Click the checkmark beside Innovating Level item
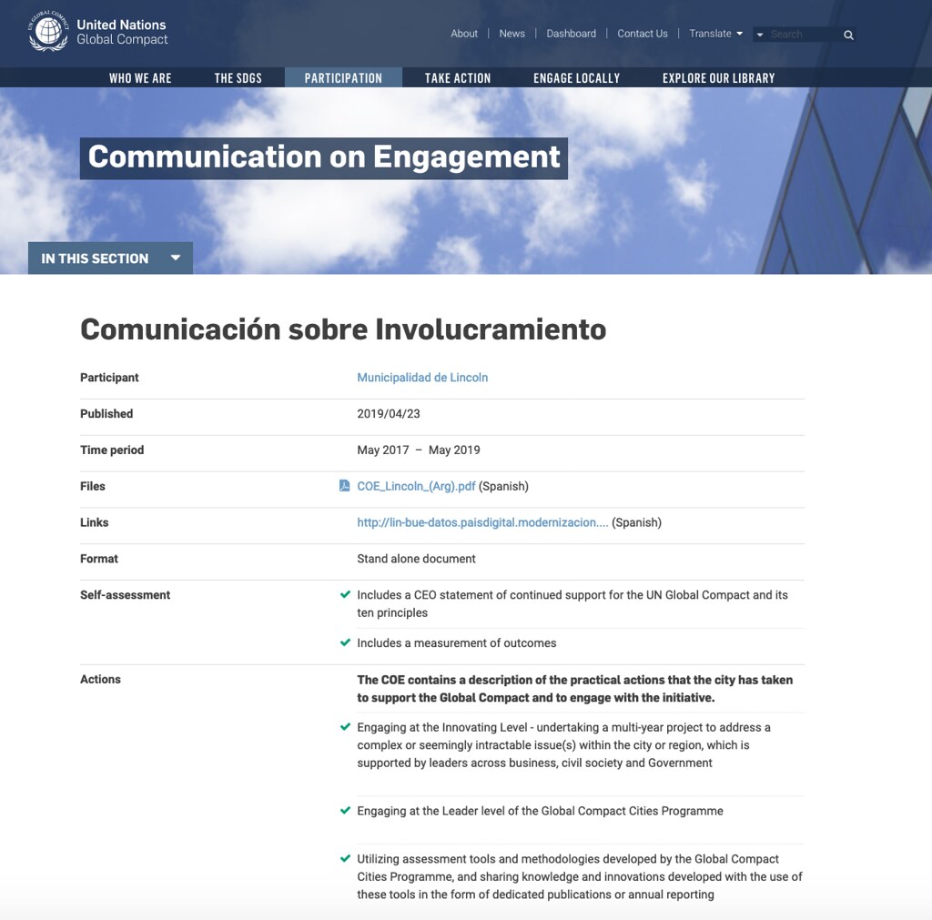The image size is (932, 920). point(345,727)
